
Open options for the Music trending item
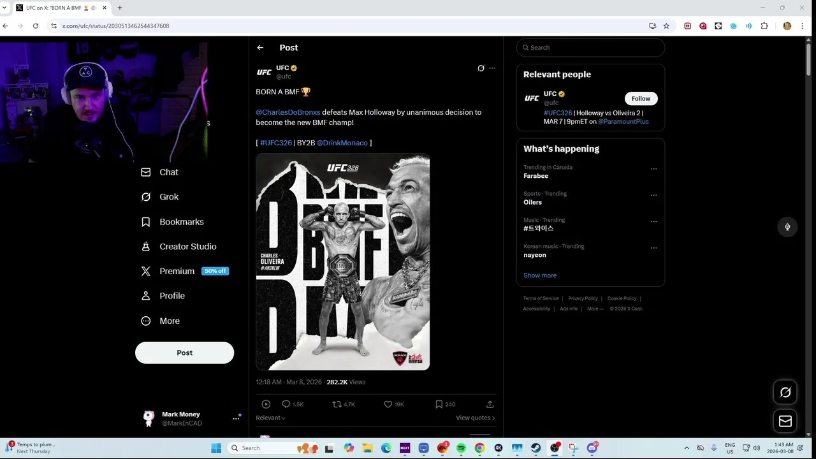(653, 222)
